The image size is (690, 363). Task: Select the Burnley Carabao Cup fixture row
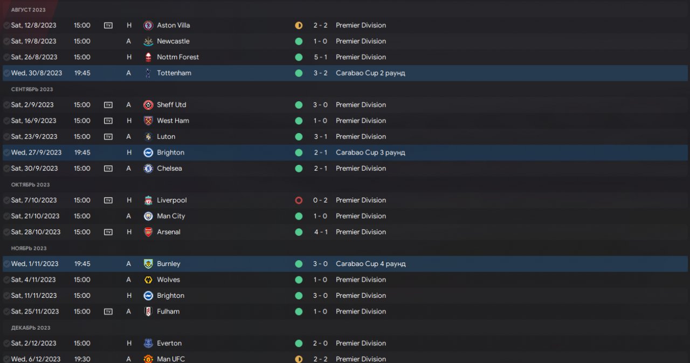[x=485, y=264]
